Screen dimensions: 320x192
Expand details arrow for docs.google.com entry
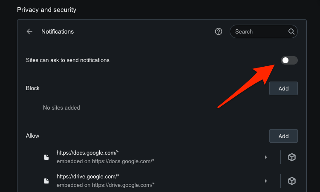click(x=266, y=157)
